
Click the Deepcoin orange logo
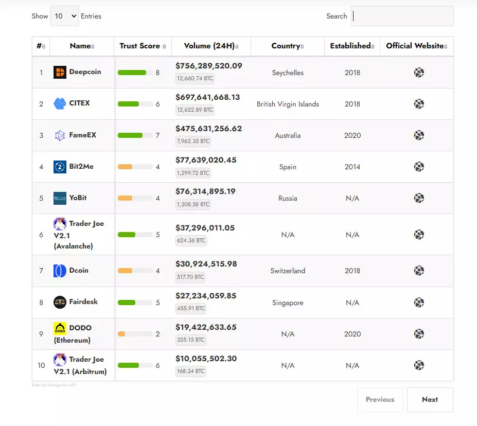60,73
